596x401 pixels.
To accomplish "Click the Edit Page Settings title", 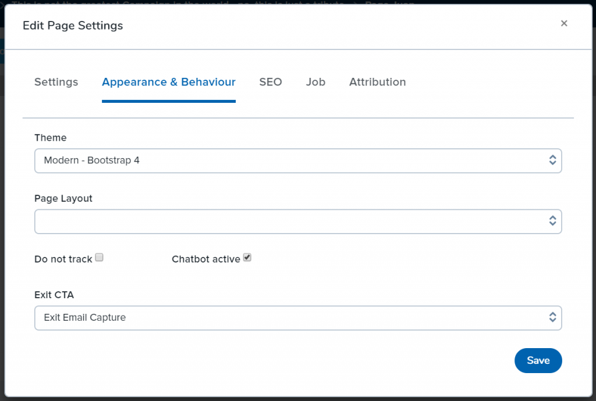I will pos(73,26).
